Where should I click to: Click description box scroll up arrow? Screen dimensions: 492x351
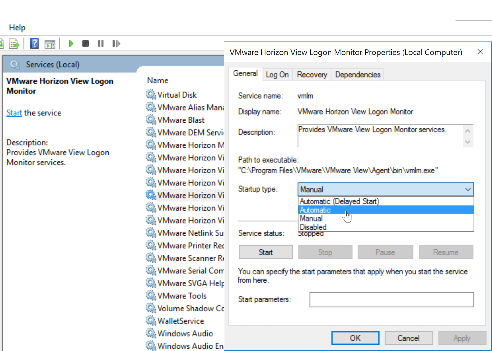tap(468, 131)
